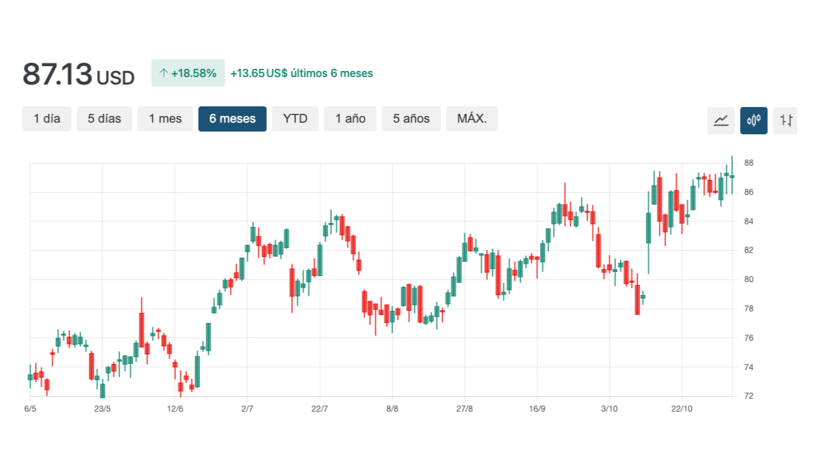Show the 5 días range

pyautogui.click(x=104, y=119)
